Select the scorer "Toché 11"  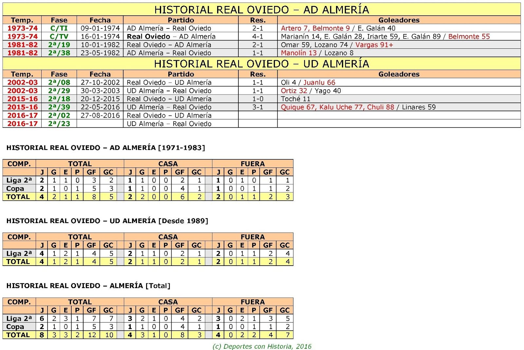coord(295,99)
